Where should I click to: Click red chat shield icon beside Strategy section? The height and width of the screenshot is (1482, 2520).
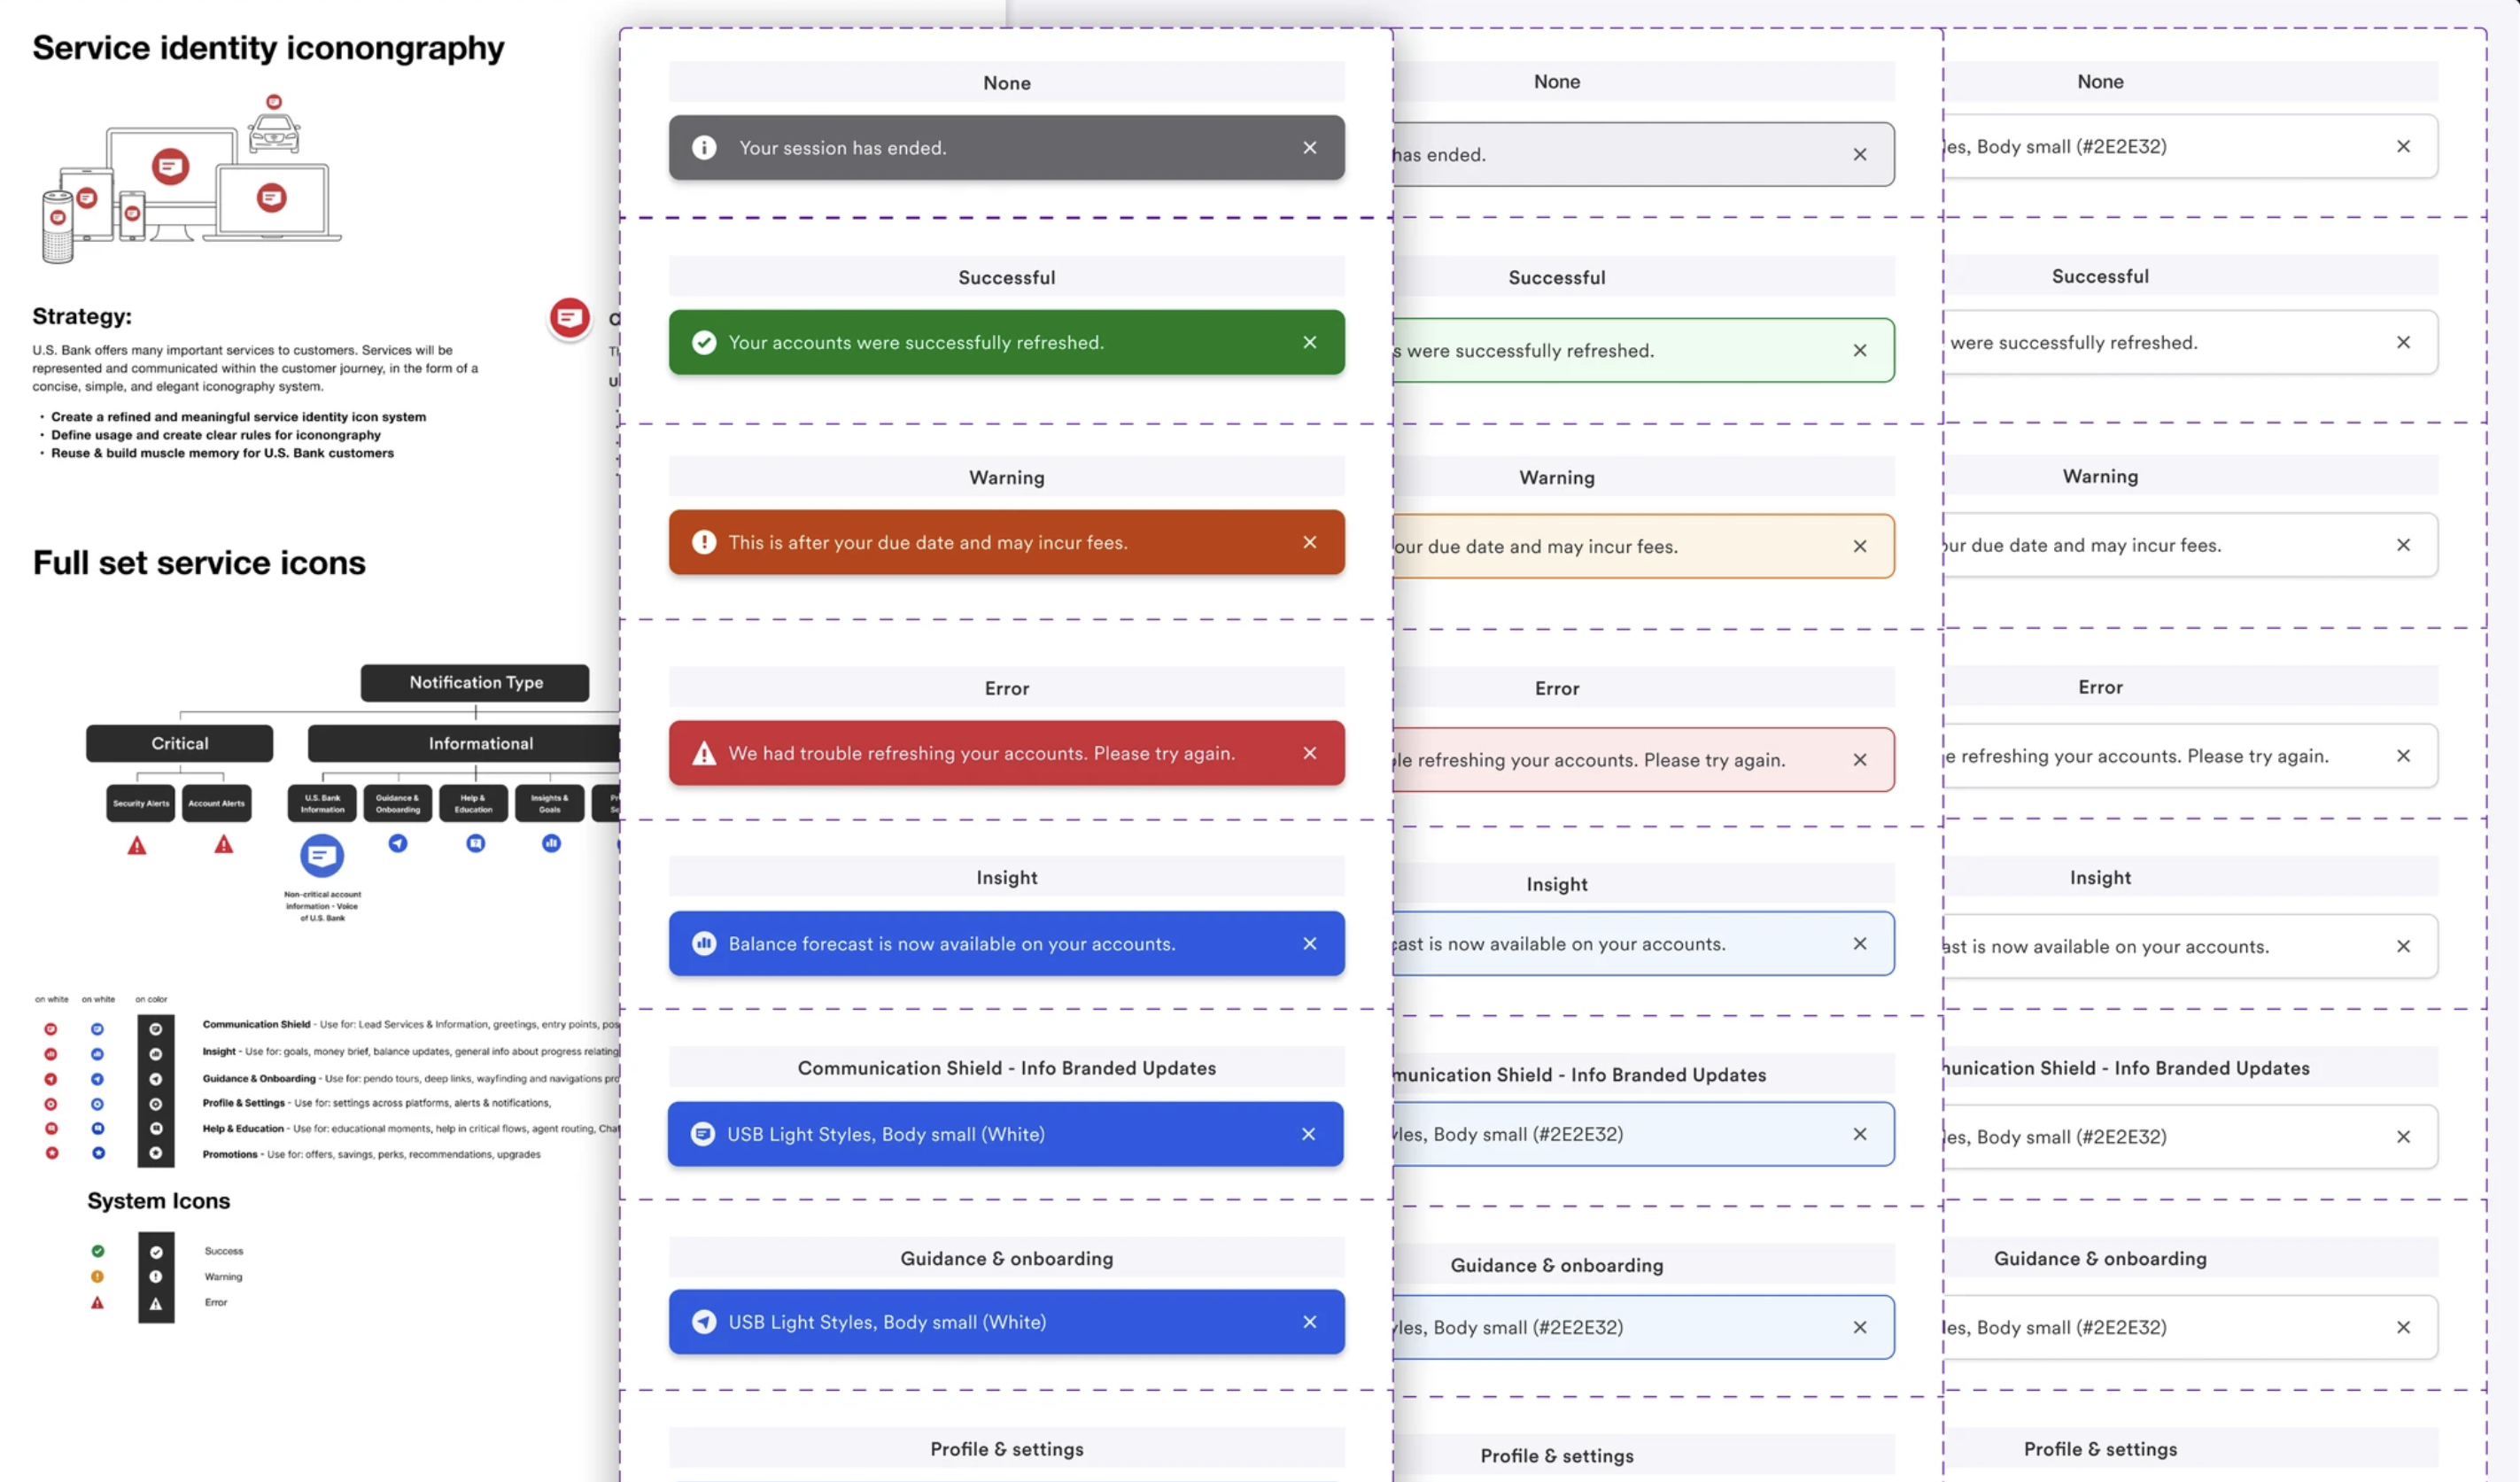tap(569, 319)
